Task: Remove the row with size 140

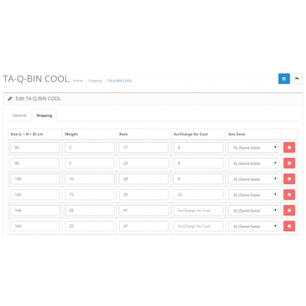Action: (289, 211)
